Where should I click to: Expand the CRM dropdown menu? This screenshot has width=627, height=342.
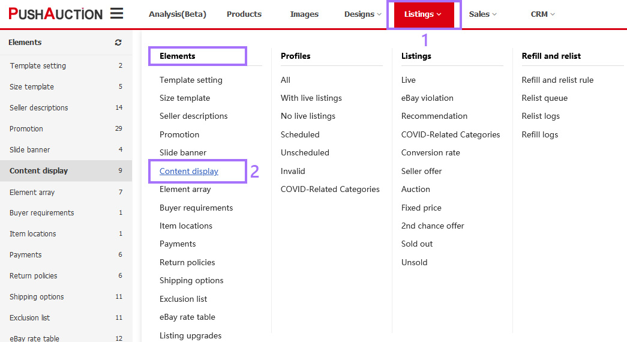543,14
